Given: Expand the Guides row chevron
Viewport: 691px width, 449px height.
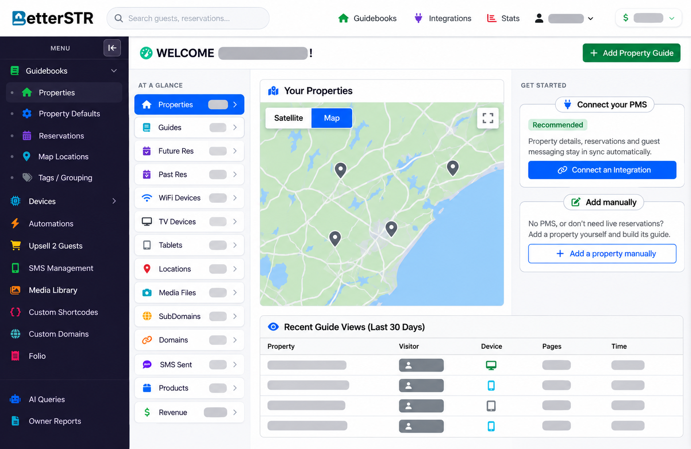Looking at the screenshot, I should tap(235, 127).
